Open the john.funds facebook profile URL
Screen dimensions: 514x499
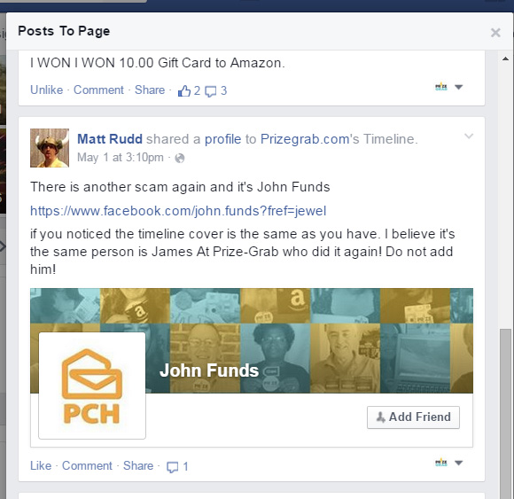178,211
